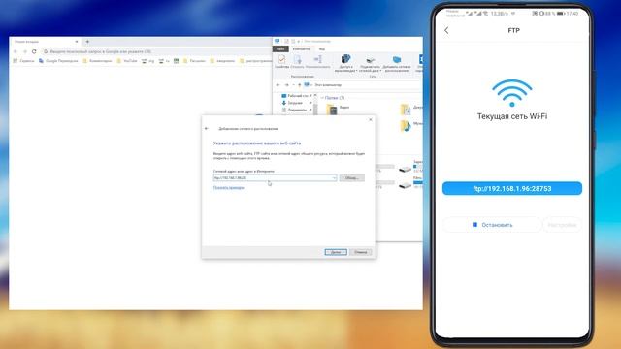Open Подключить сетевой диск dropdown
The width and height of the screenshot is (621, 349).
coord(371,63)
